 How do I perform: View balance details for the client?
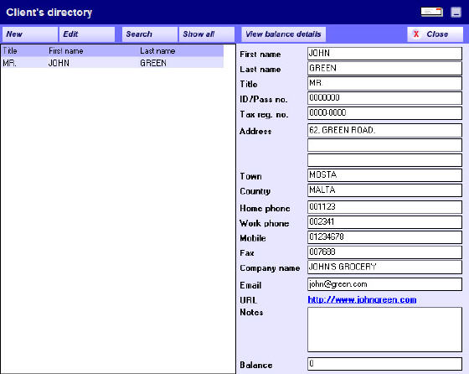pos(284,34)
